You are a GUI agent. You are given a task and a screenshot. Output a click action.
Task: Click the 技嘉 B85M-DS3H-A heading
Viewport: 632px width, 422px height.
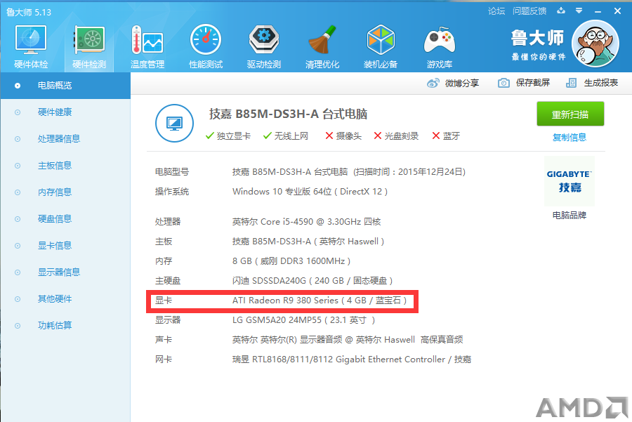(x=288, y=114)
